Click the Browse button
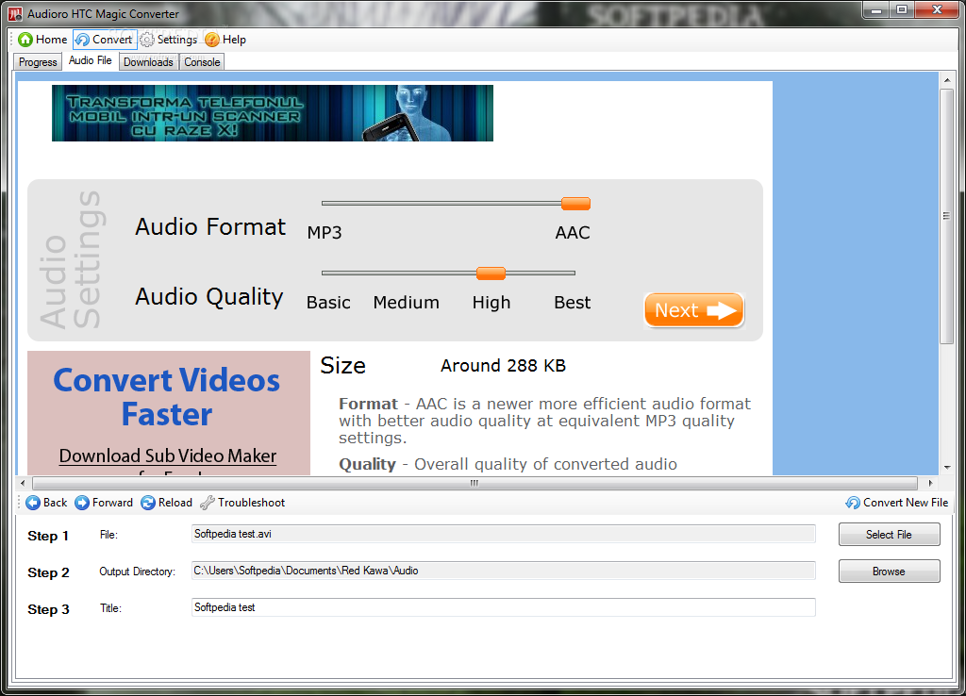This screenshot has width=966, height=696. pyautogui.click(x=889, y=571)
